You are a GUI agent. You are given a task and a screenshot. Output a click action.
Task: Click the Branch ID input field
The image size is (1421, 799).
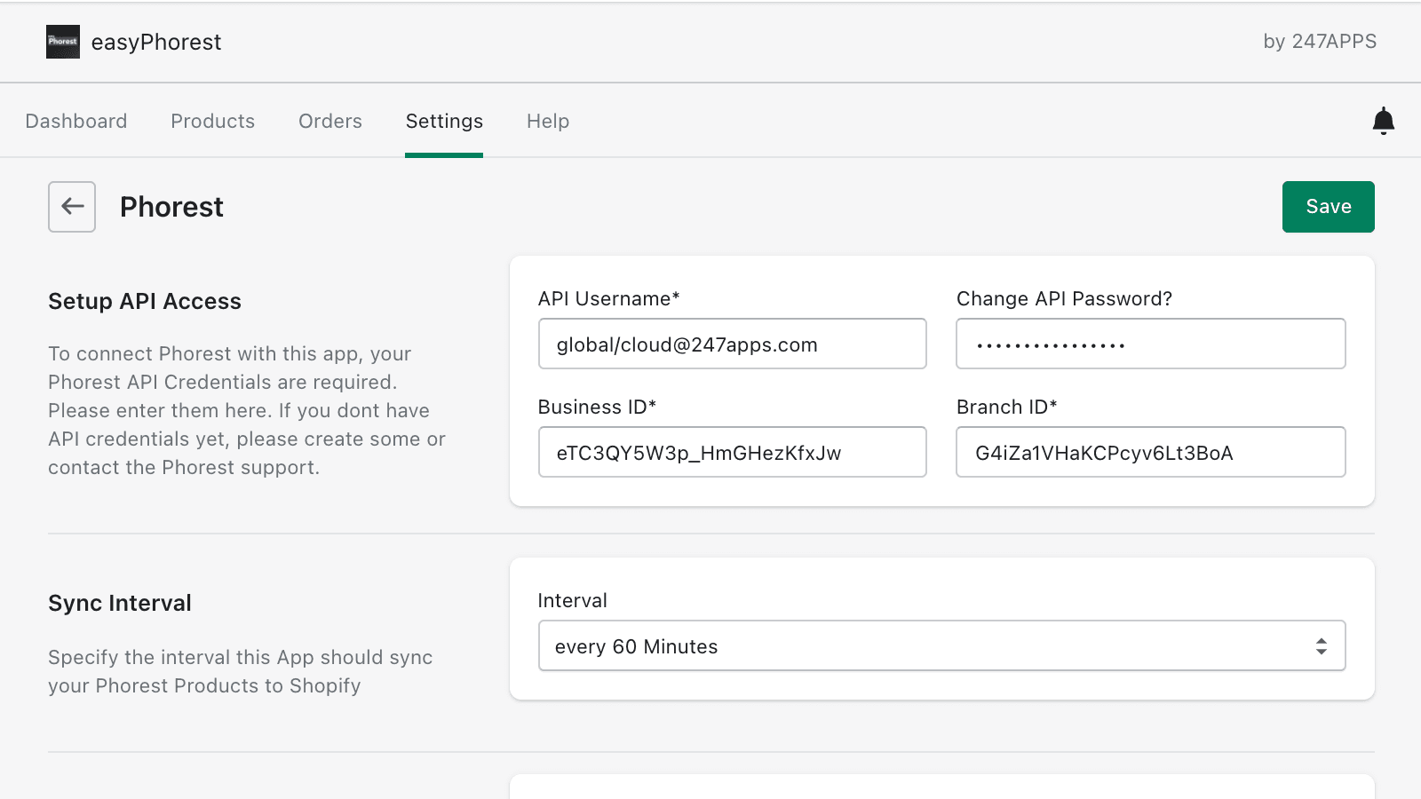pos(1150,453)
